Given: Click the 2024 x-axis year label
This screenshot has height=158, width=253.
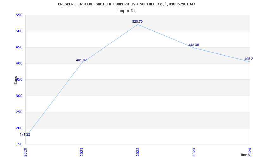Looking at the screenshot, I should [x=250, y=152].
